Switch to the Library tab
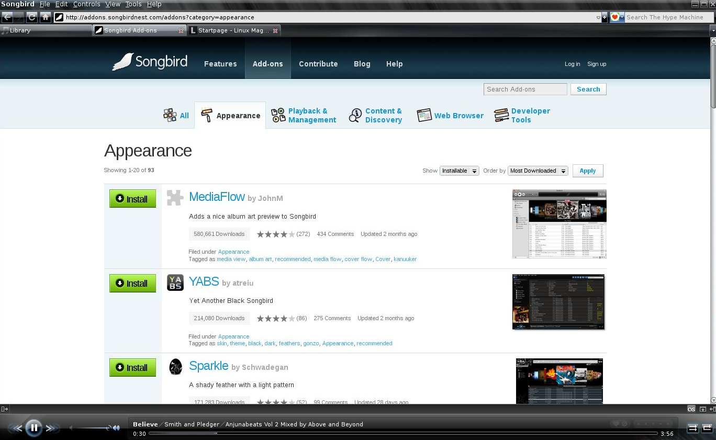Image resolution: width=716 pixels, height=440 pixels. tap(46, 31)
